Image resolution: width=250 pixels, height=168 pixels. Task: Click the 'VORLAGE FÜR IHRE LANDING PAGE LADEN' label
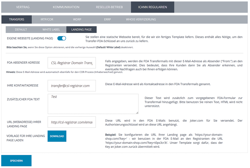click(x=26, y=138)
